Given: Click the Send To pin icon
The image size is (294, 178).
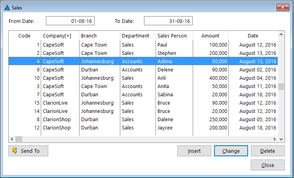Looking at the screenshot, I should 15,151.
